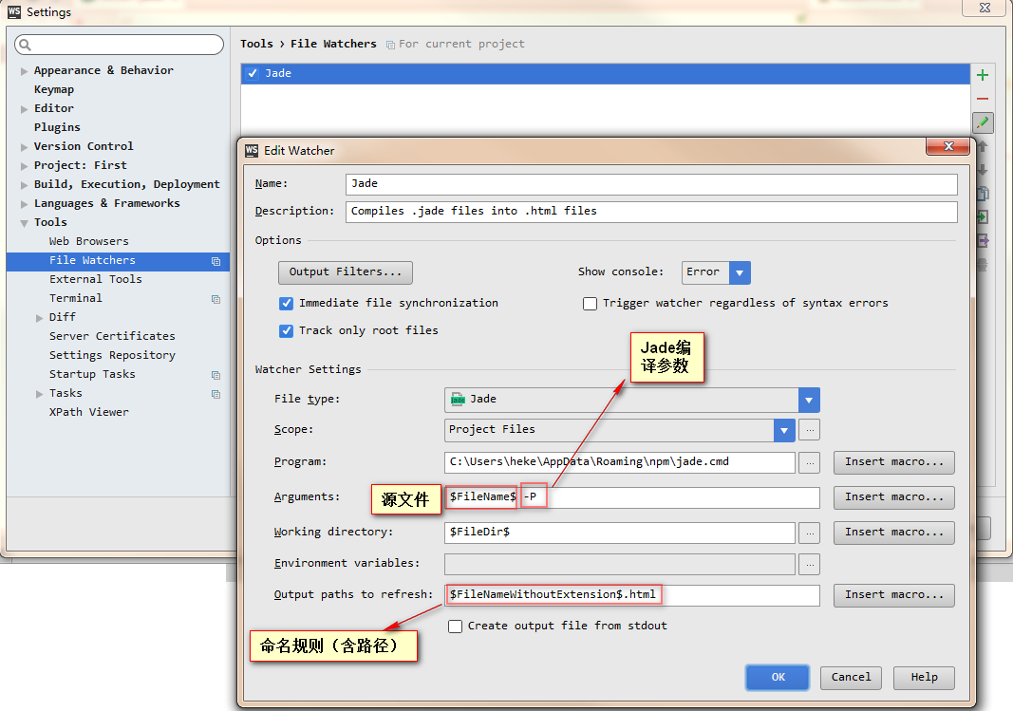
Task: Enable Create output file from stdout
Action: click(x=455, y=627)
